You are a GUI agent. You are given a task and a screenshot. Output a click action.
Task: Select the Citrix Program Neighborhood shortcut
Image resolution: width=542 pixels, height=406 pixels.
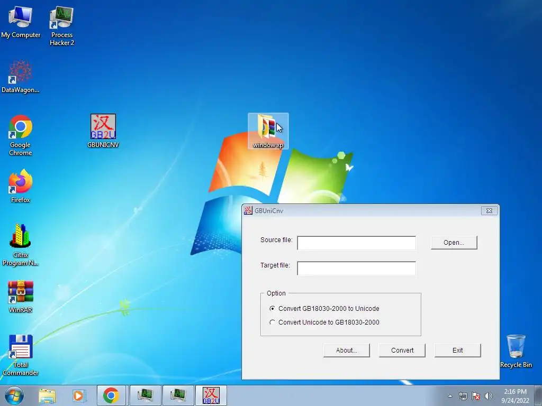pos(21,245)
